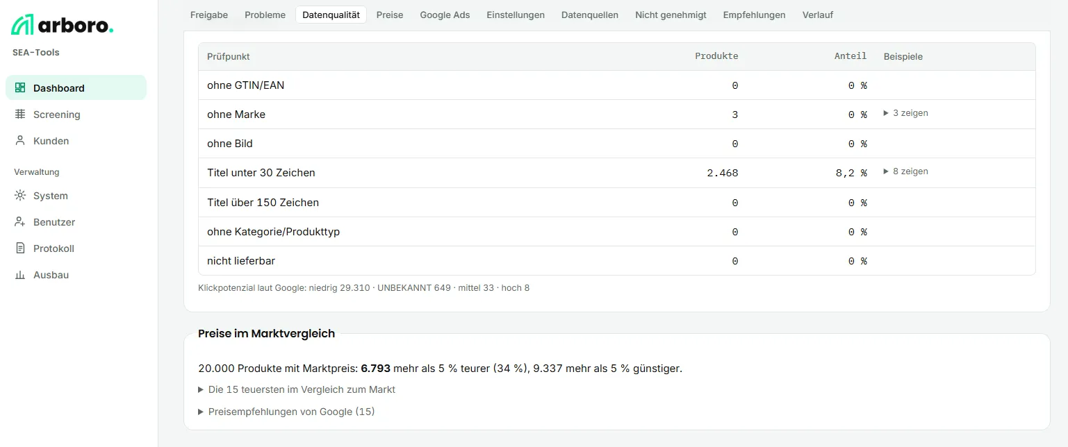Click the 'ohne Kategorie/Produkttyp' label

click(x=273, y=232)
